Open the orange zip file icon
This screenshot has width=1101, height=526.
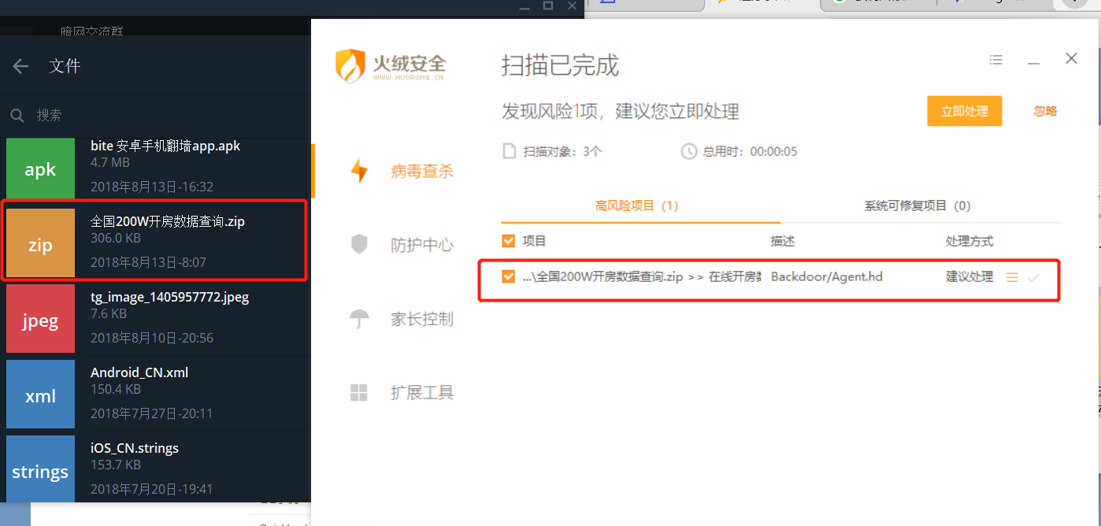point(40,243)
